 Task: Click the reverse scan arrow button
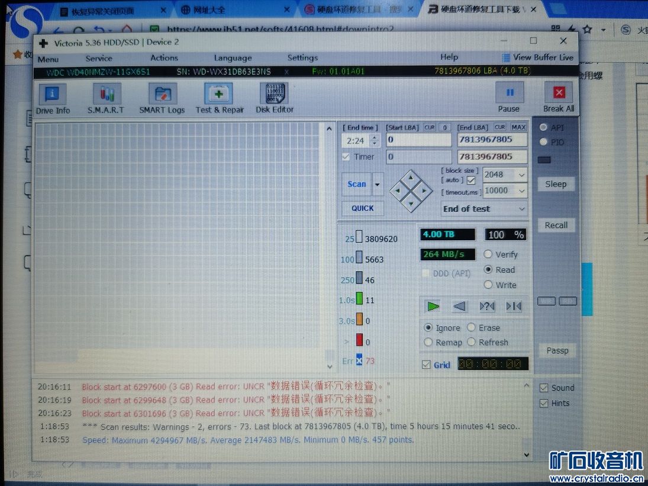460,306
